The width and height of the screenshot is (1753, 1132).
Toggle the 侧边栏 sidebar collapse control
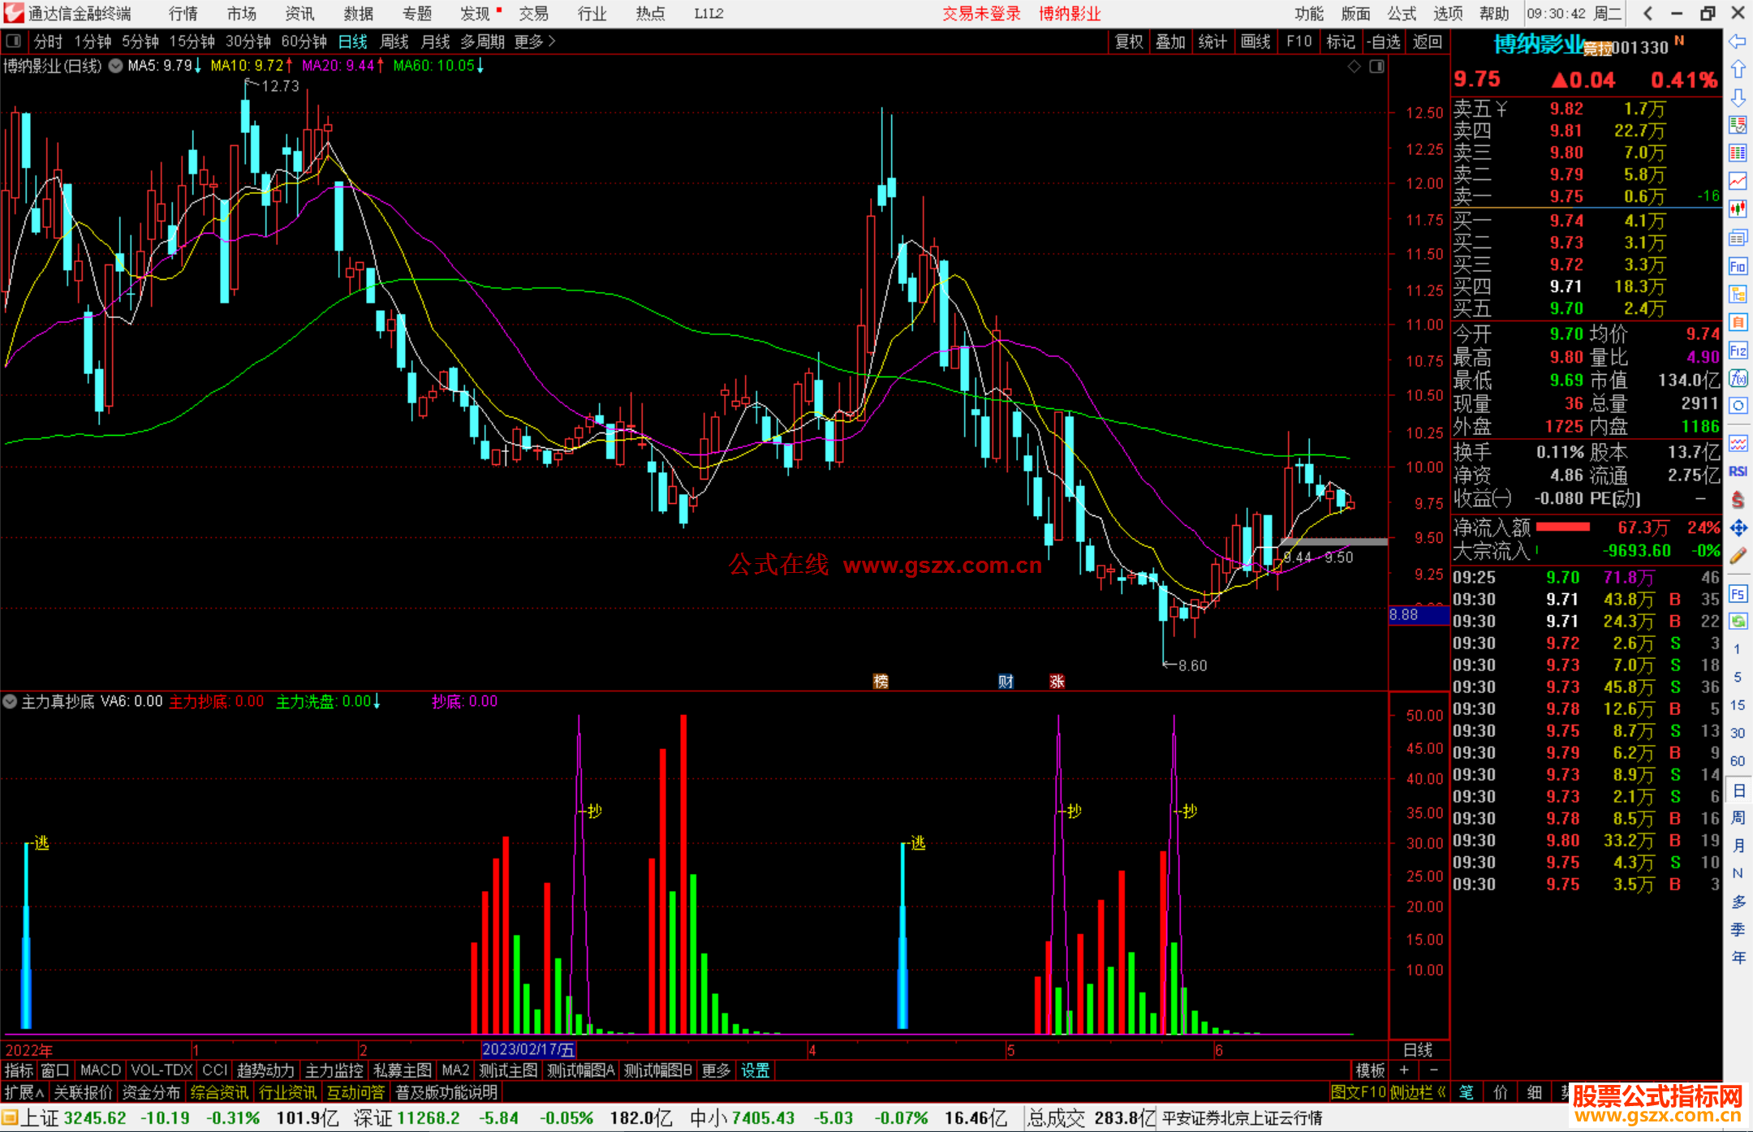click(1418, 1092)
